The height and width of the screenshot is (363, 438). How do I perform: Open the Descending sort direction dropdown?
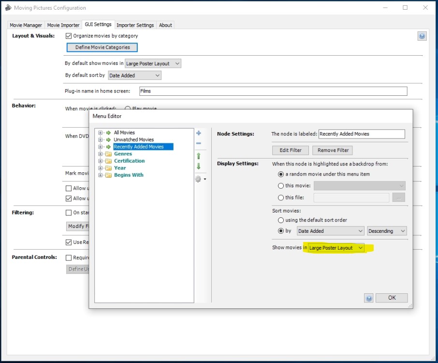(x=387, y=231)
